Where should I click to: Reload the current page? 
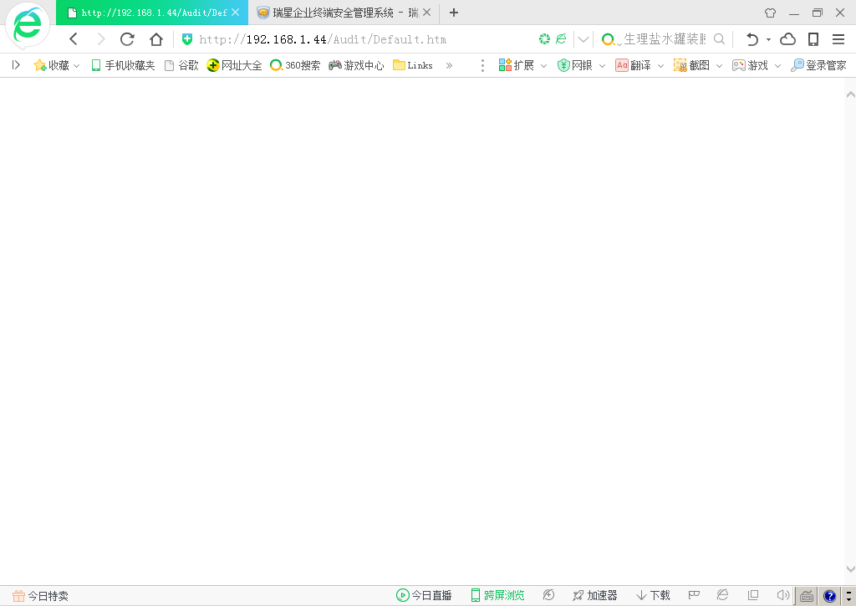coord(127,38)
